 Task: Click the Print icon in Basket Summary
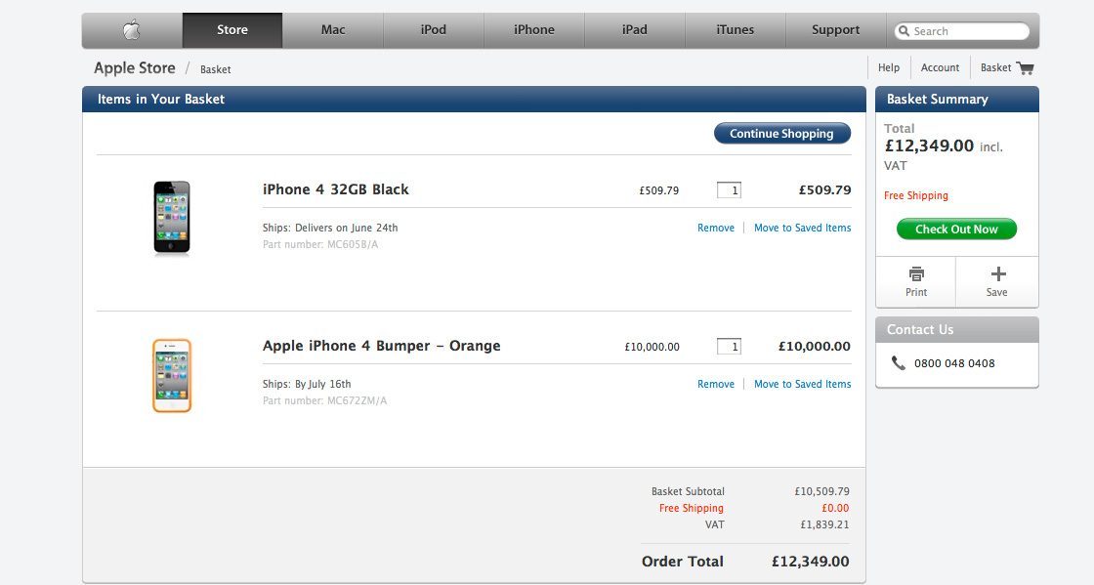point(916,274)
